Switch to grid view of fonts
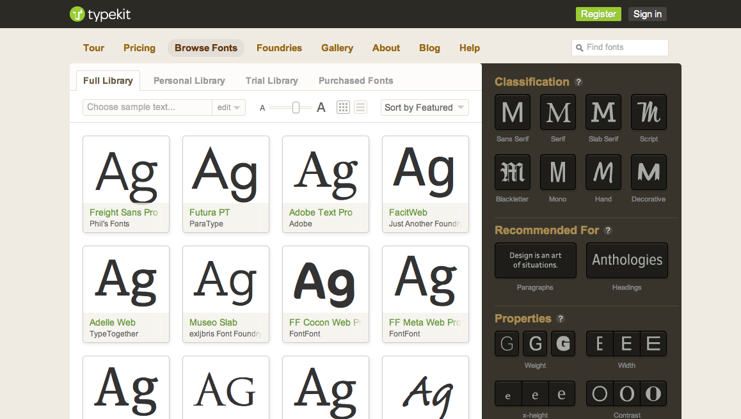 coord(343,107)
